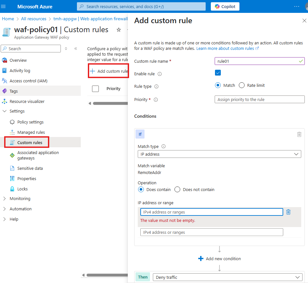Click the Custom rule name field
Viewport: 308px width, 283px height.
[259, 61]
